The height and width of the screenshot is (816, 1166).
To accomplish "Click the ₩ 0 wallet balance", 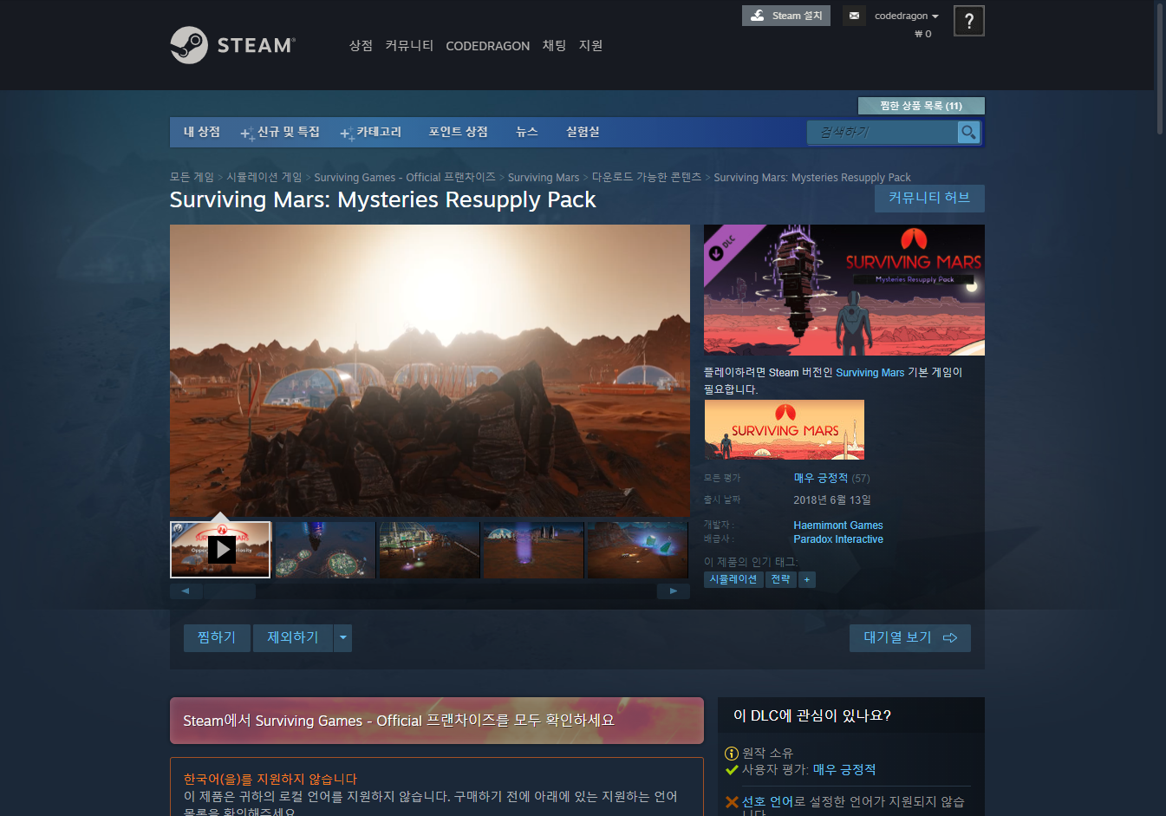I will coord(923,34).
